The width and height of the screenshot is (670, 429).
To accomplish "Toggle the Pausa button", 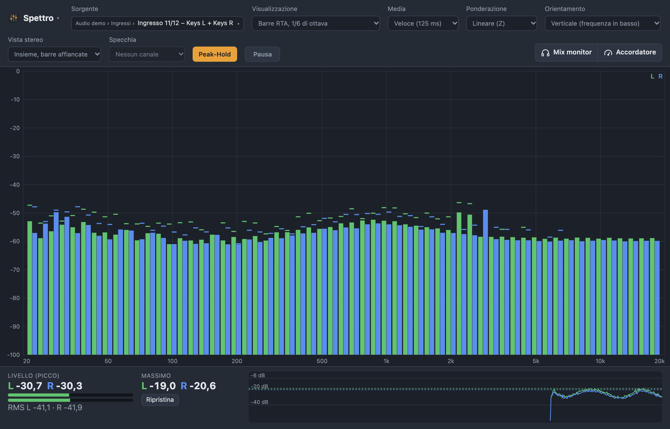I will (263, 54).
